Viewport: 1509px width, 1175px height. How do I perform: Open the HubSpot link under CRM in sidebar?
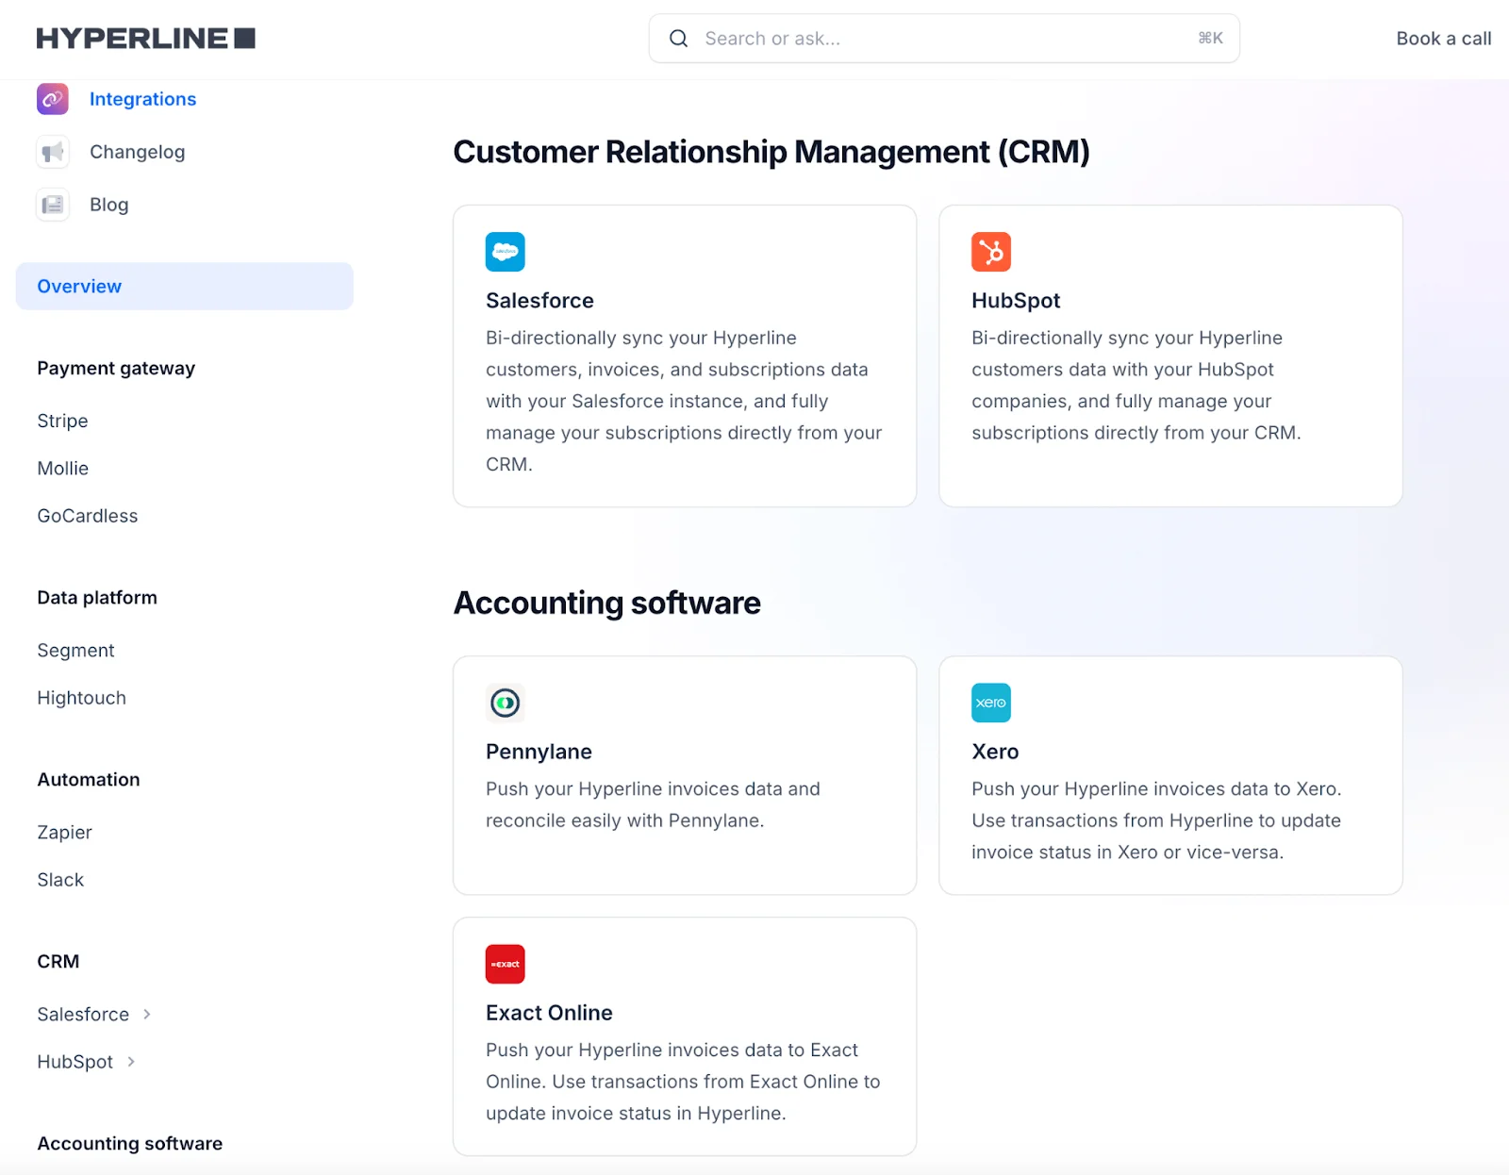(x=75, y=1062)
